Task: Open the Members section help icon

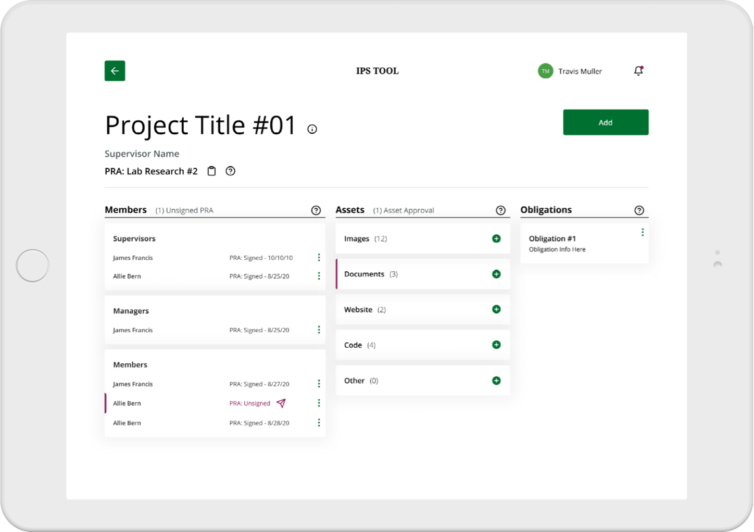Action: click(x=316, y=210)
